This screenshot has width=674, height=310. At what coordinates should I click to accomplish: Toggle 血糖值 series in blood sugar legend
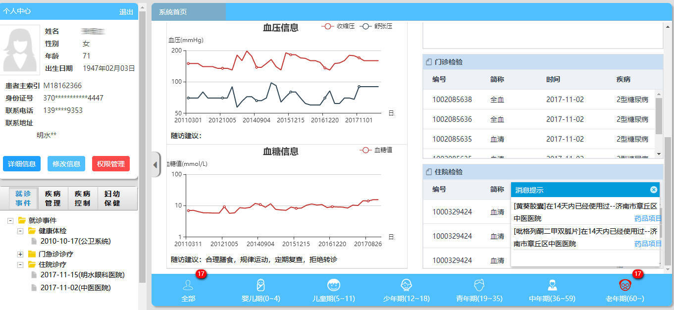[x=376, y=150]
